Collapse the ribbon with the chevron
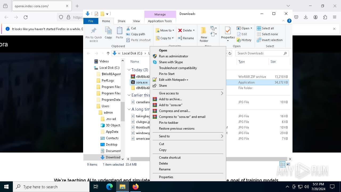Screen dimensions: 341x192 point(283,21)
